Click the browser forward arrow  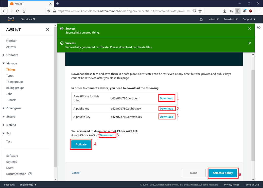click(11, 11)
